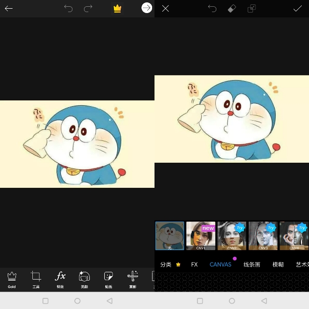
Task: Tap the Doraemon image in the left editor
Action: pos(77,144)
